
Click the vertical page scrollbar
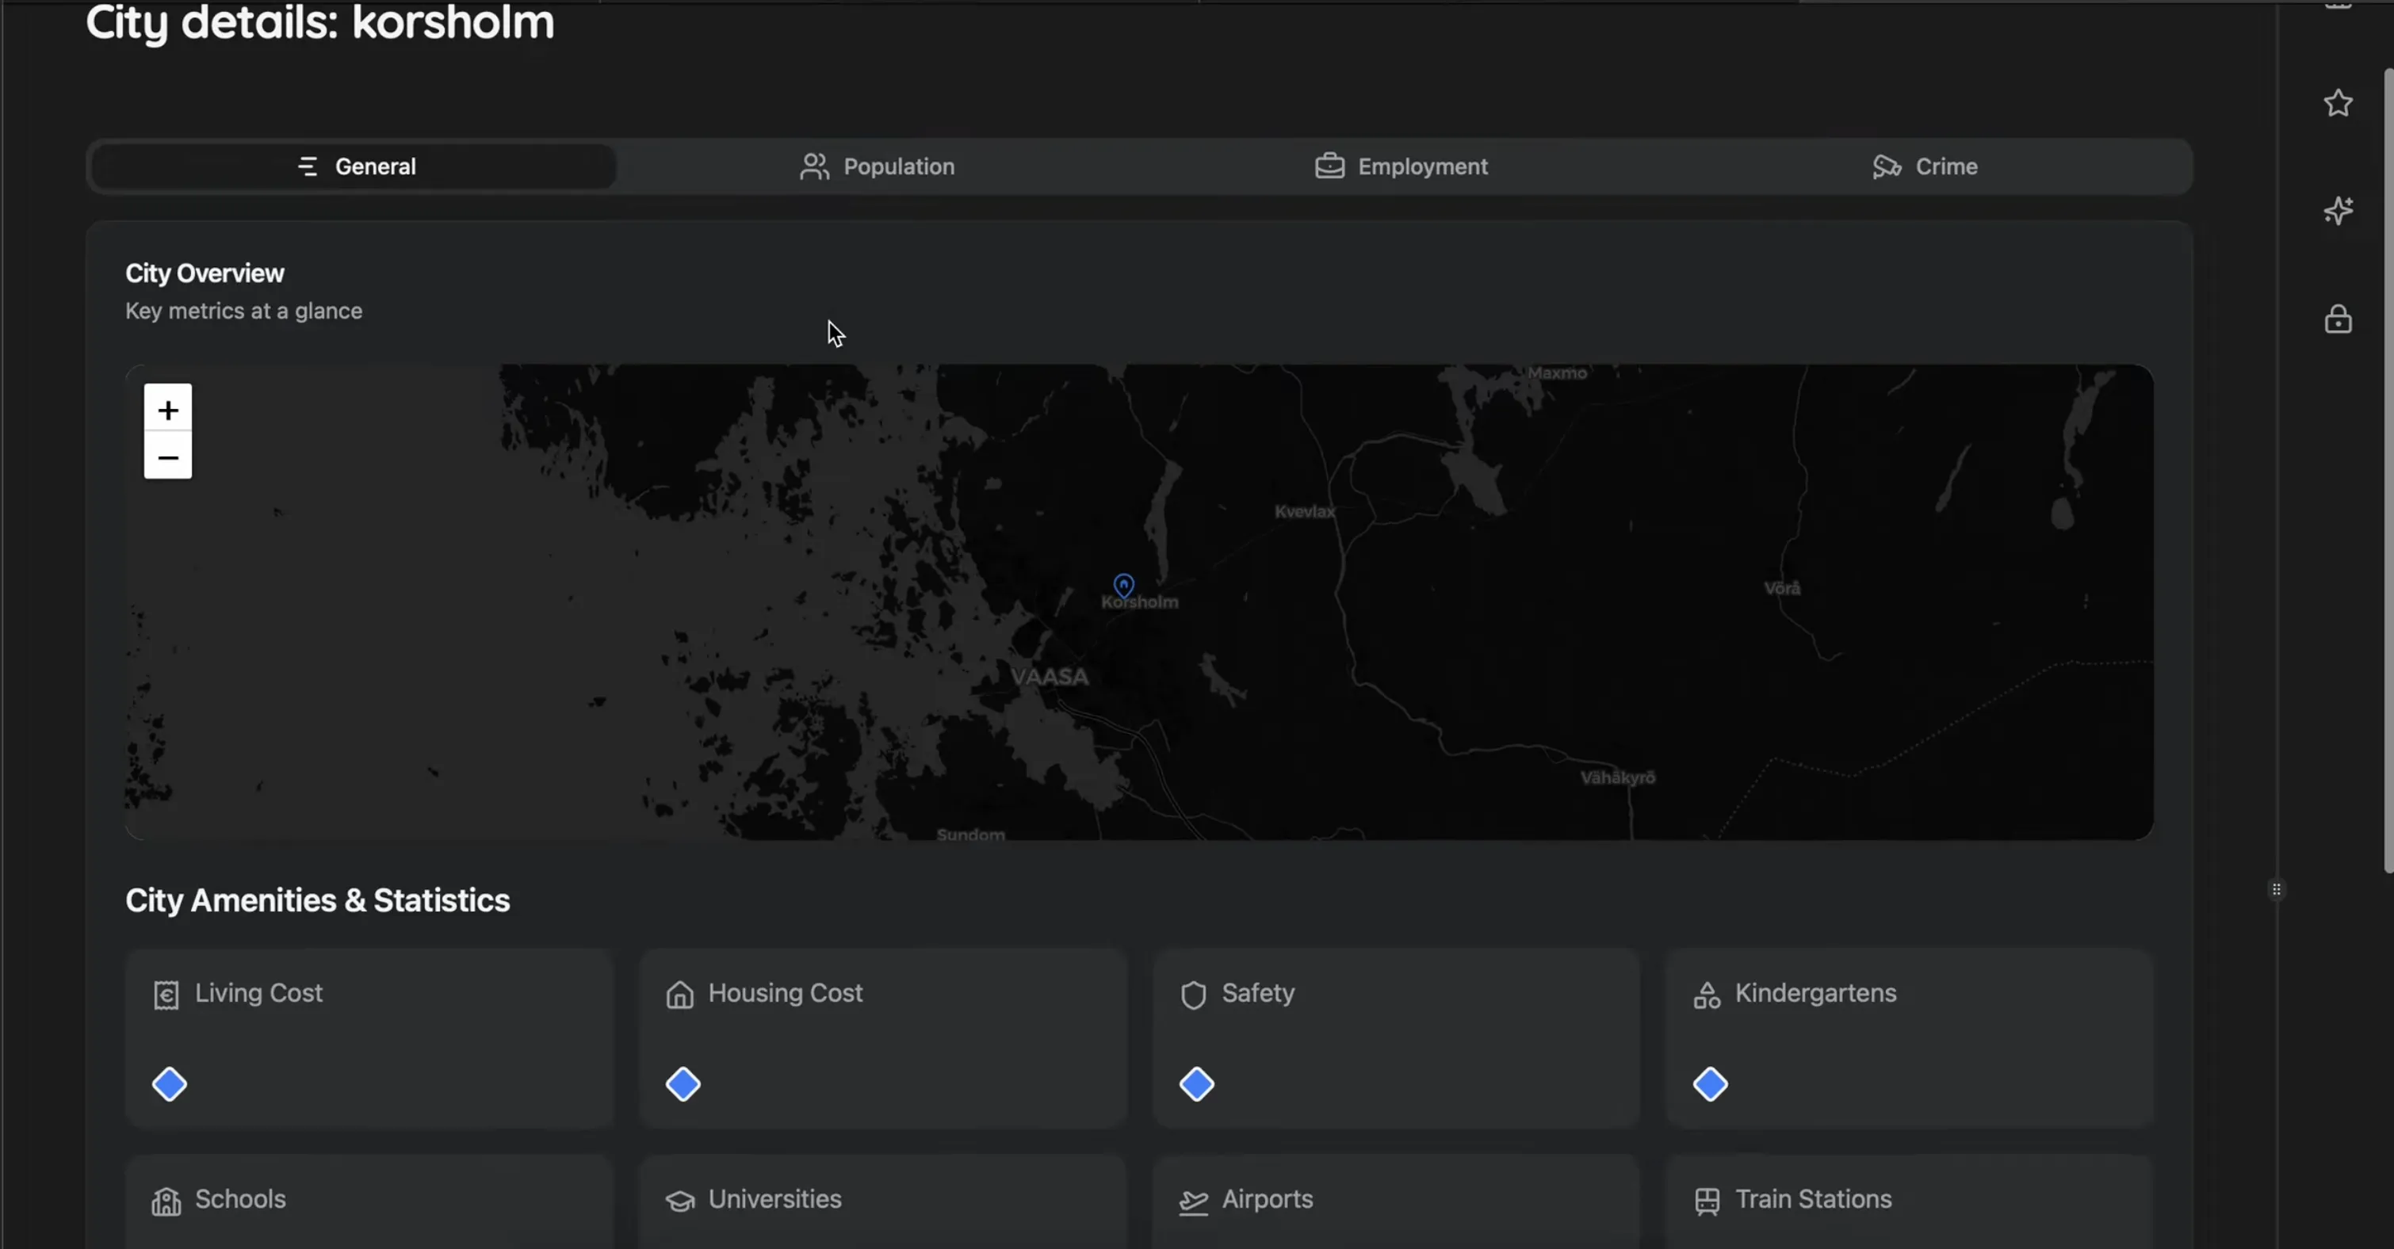click(2388, 470)
